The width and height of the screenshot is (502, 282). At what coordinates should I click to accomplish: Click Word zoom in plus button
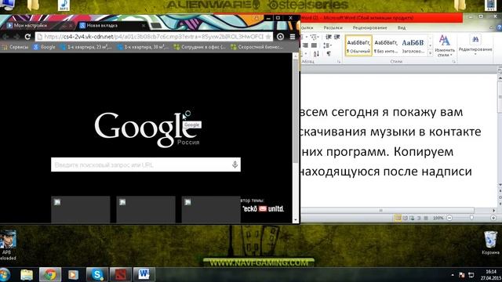(x=493, y=218)
